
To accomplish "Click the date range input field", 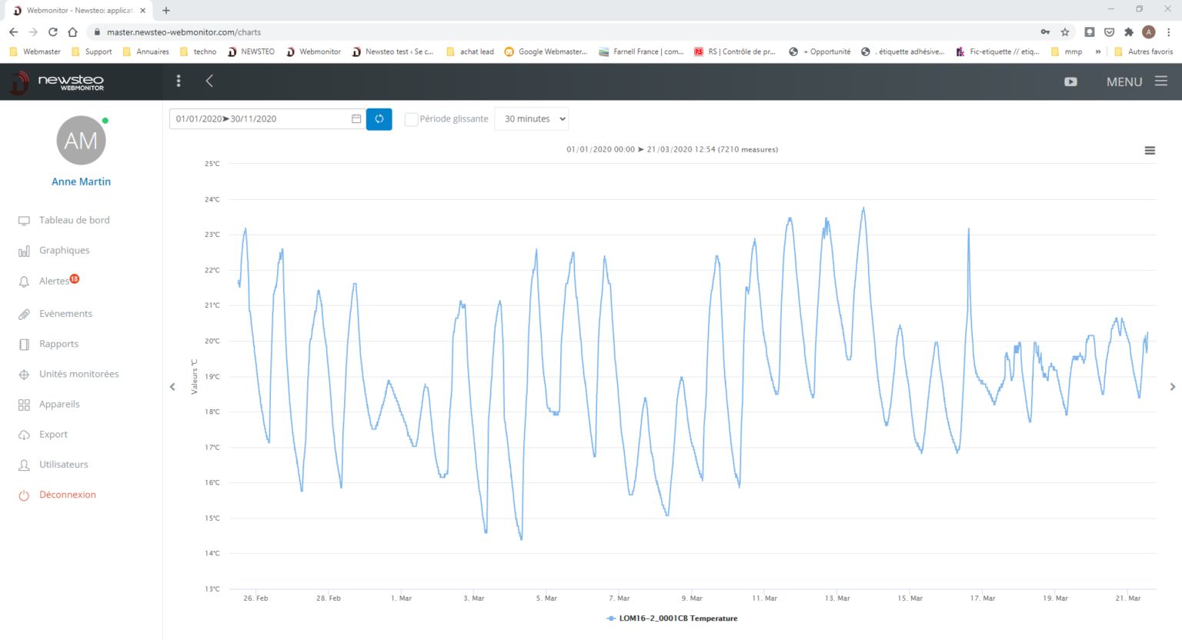I will (x=268, y=118).
